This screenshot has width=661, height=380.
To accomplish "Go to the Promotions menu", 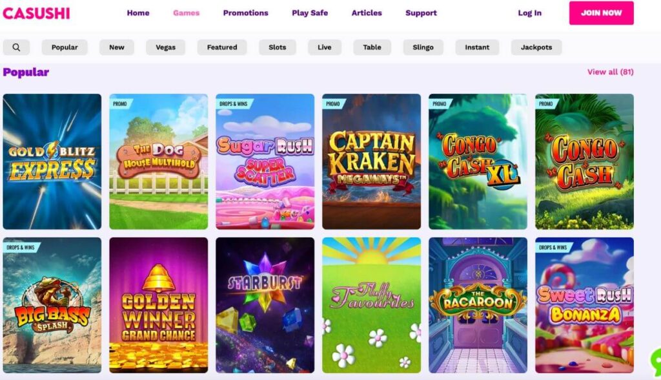I will (246, 13).
